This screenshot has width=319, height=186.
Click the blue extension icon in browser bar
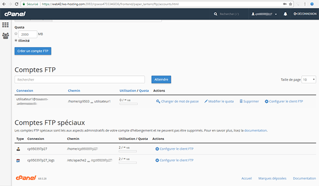point(312,4)
